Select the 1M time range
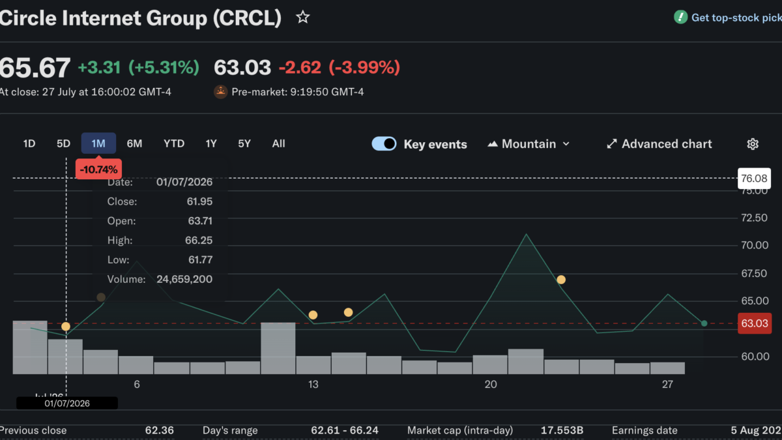Image resolution: width=782 pixels, height=440 pixels. (x=98, y=143)
